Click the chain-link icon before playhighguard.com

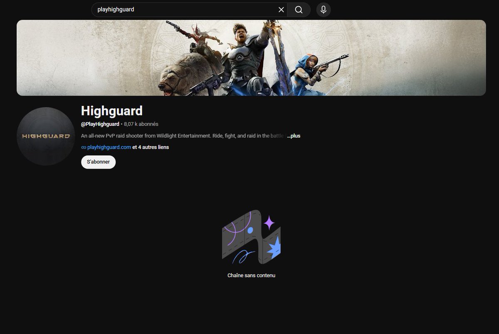[84, 147]
